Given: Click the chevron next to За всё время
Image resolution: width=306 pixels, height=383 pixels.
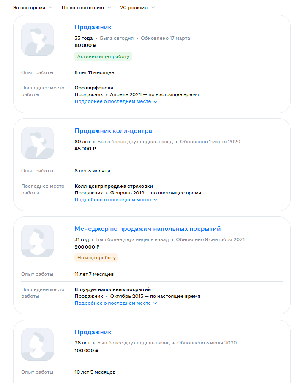Looking at the screenshot, I should coord(51,8).
